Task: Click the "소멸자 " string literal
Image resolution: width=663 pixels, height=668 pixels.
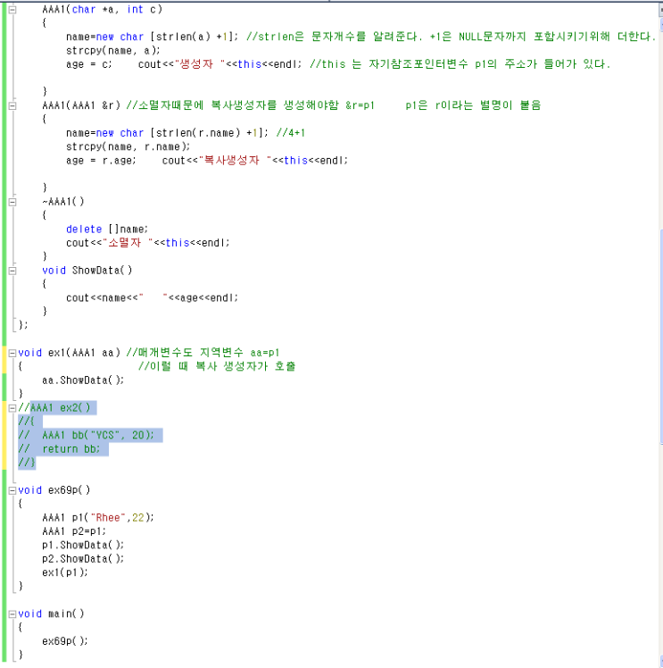Action: point(128,243)
